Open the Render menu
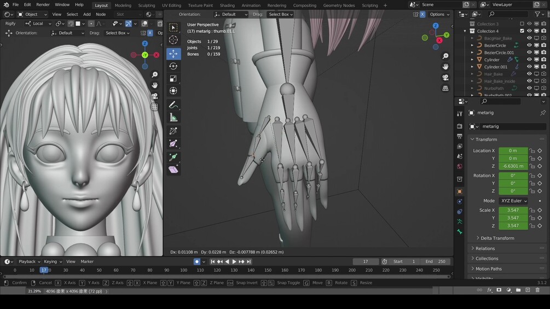This screenshot has width=550, height=309. (x=43, y=4)
